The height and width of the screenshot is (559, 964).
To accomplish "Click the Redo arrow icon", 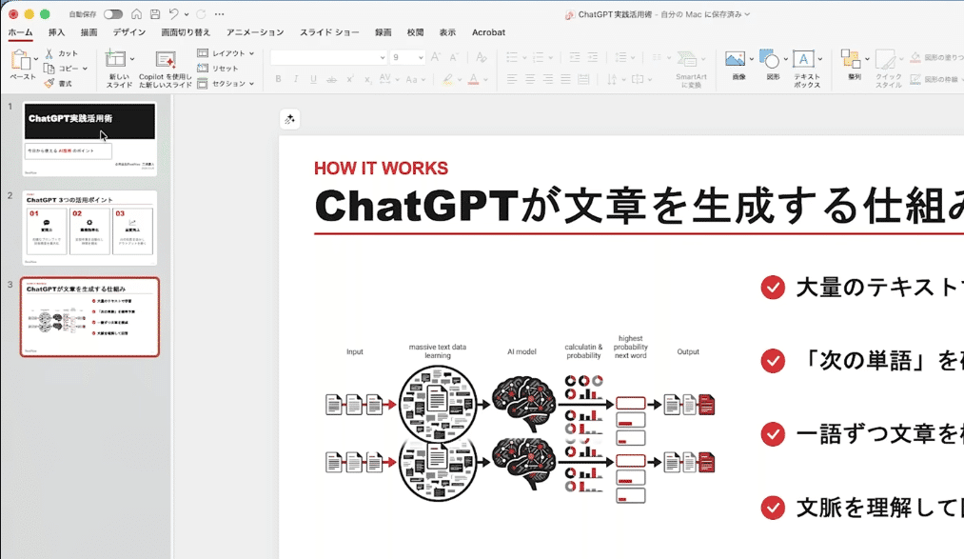I will coord(201,14).
